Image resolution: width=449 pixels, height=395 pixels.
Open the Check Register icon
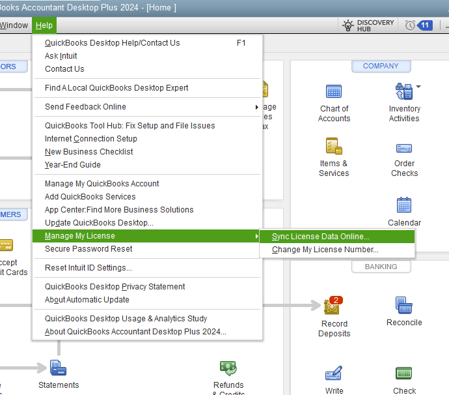403,373
